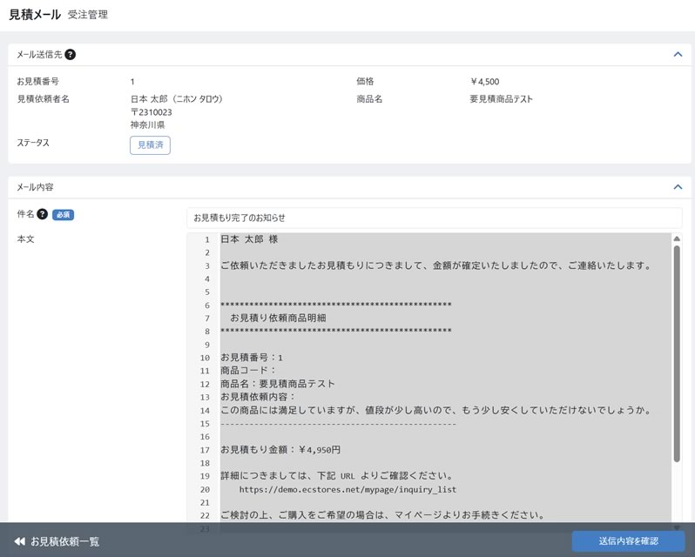Click the postal code 〒2310023
The image size is (695, 557).
[152, 112]
